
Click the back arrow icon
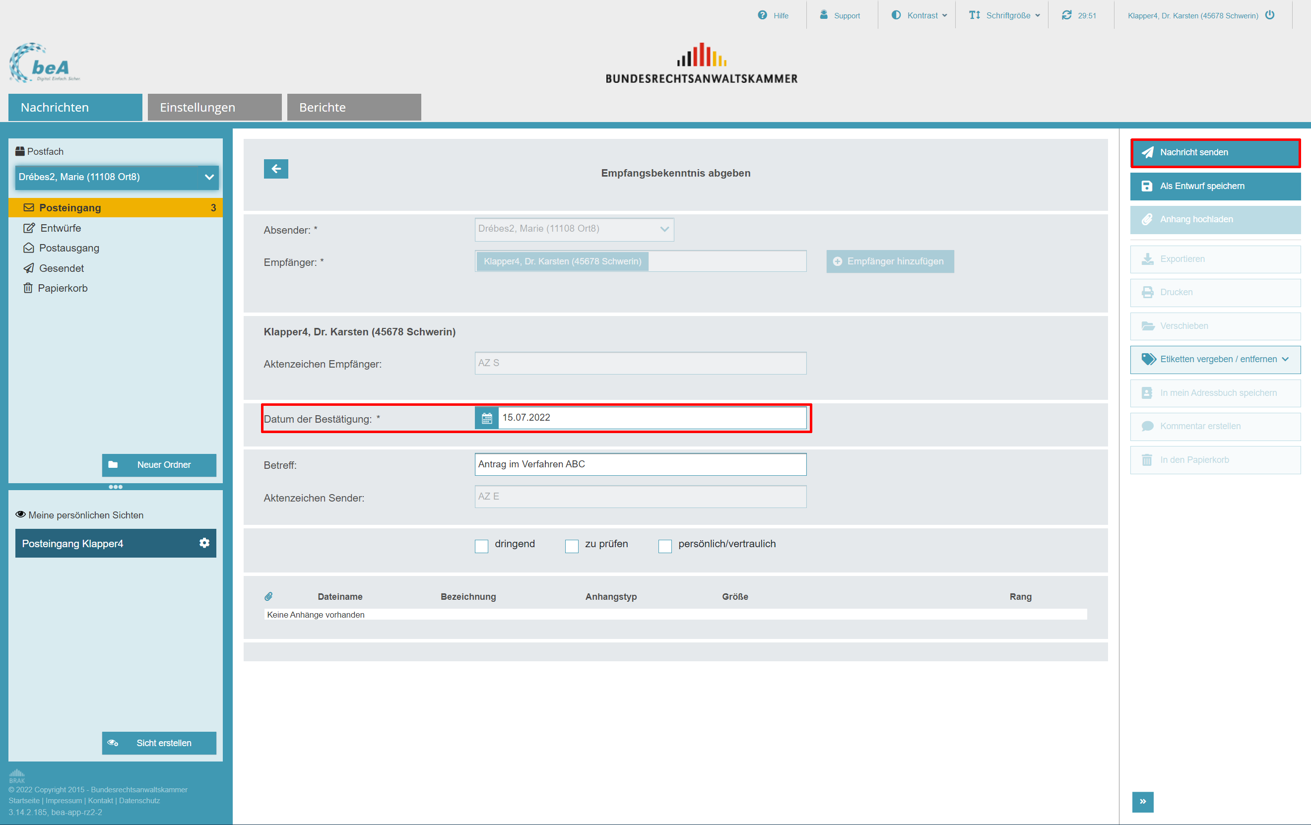click(x=275, y=169)
